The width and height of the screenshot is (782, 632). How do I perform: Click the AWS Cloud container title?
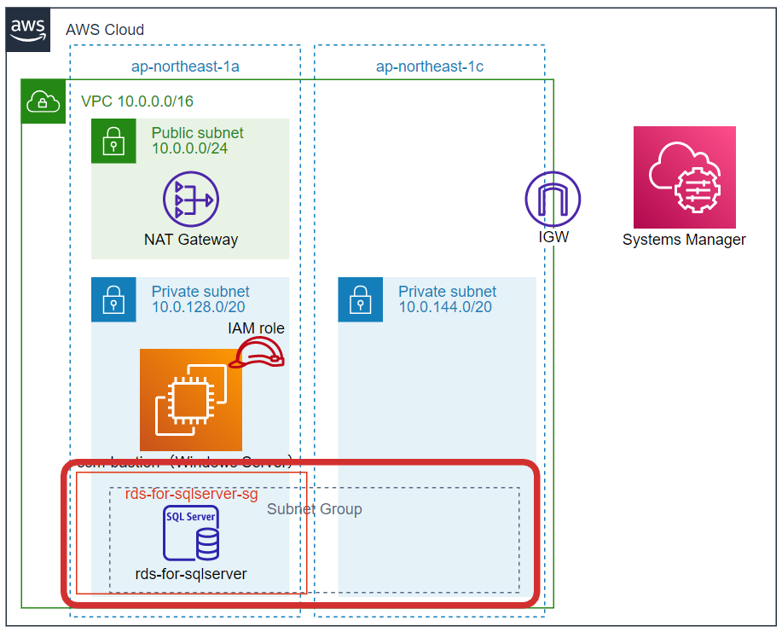click(x=104, y=29)
